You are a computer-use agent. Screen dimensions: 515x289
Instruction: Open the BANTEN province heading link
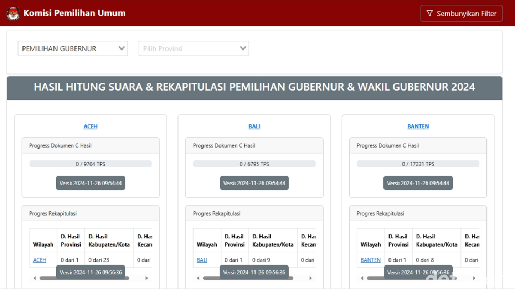[x=418, y=126]
